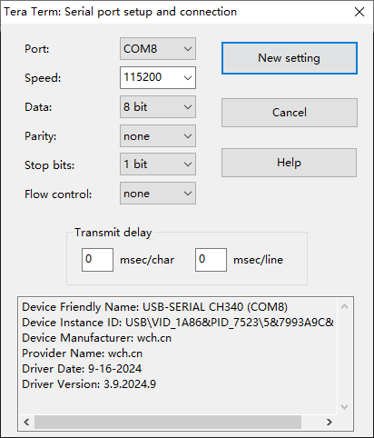Expand the Data dropdown showing 8 bit
Viewport: 374px width, 438px height.
[x=158, y=106]
